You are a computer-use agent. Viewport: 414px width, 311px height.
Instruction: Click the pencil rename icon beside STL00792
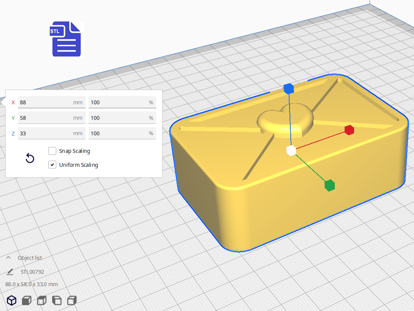tap(10, 272)
